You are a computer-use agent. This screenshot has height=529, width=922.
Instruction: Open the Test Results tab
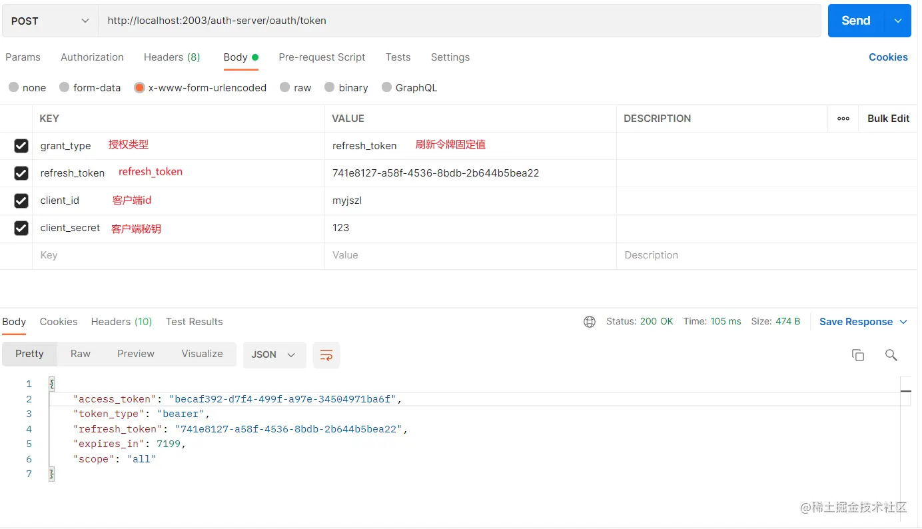coord(194,322)
